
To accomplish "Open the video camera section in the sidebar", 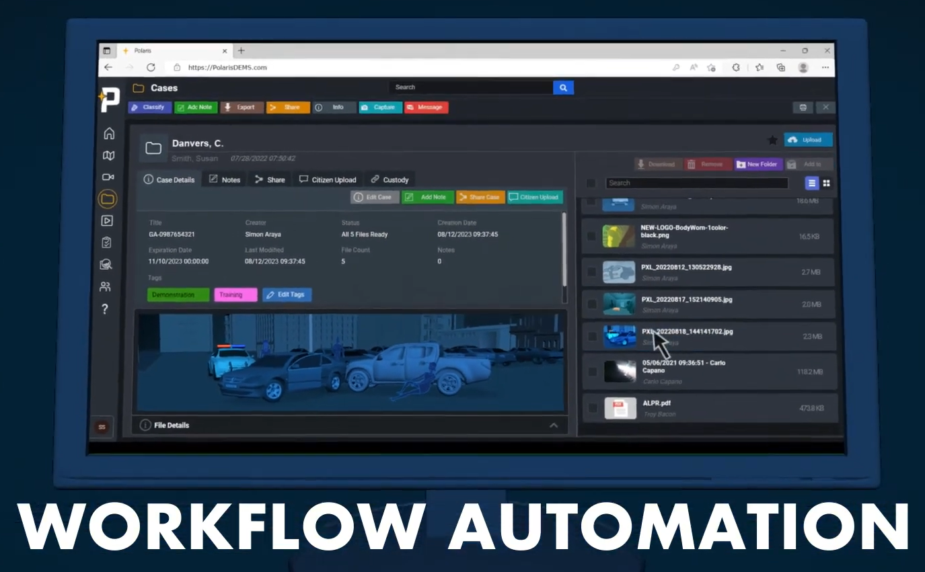I will coord(108,177).
